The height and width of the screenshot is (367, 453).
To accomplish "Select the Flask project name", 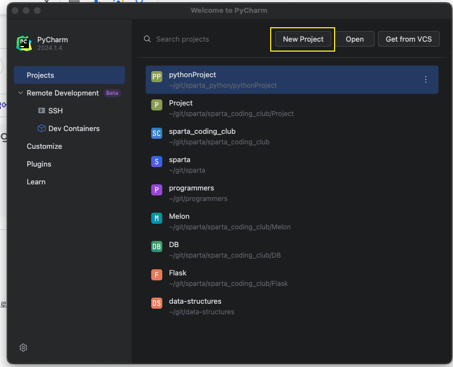I will tap(178, 273).
